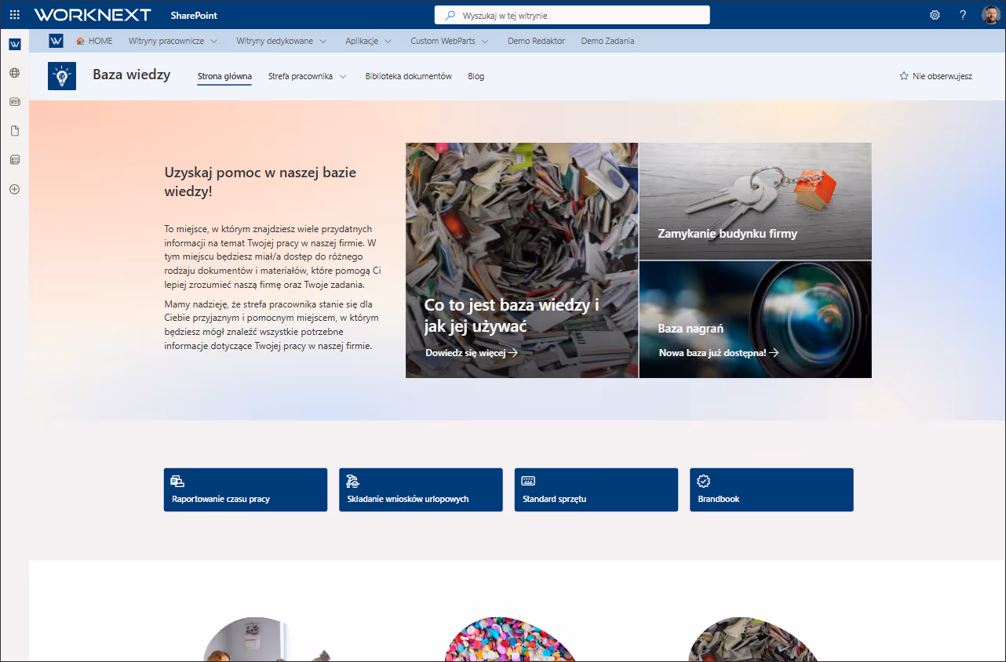Follow Nowa baza już dostępna! link

(719, 353)
